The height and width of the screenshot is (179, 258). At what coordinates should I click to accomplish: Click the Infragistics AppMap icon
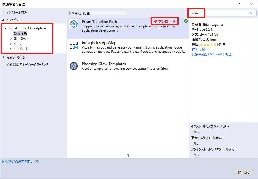74,45
